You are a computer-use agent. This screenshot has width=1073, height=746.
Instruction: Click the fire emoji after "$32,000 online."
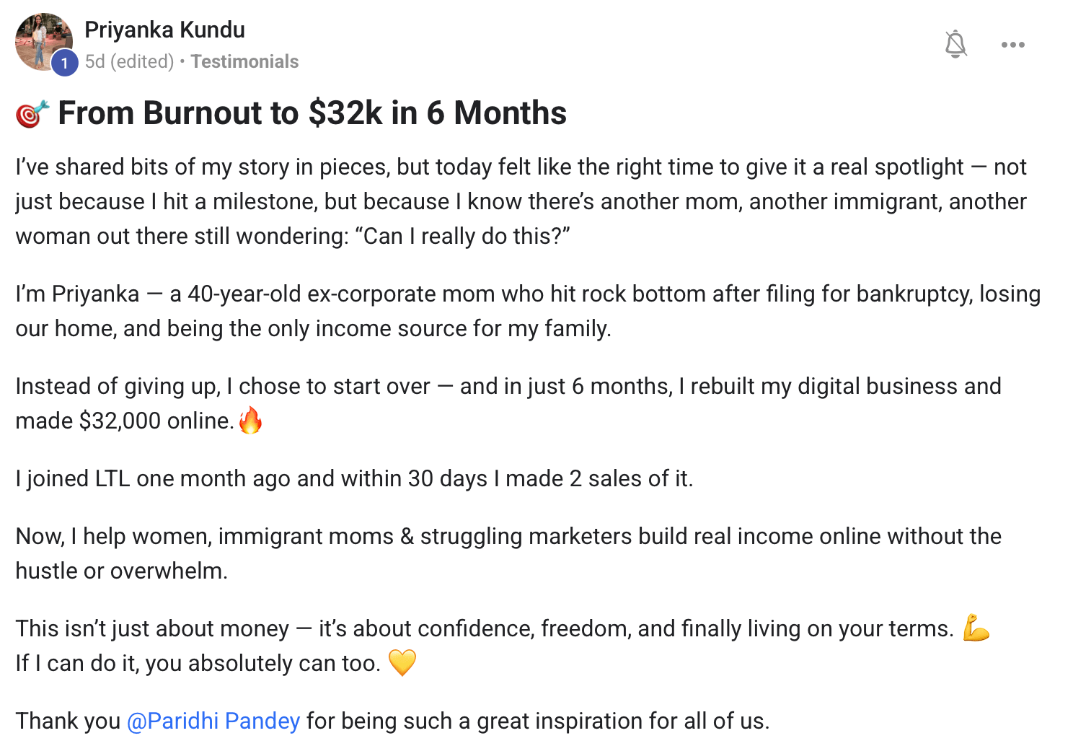point(250,421)
